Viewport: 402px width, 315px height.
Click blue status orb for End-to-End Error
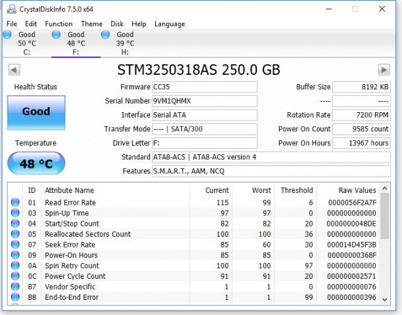(x=15, y=297)
